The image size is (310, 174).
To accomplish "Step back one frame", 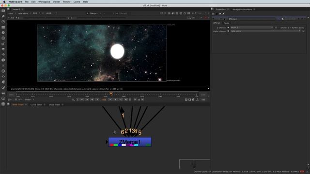I will (97, 100).
